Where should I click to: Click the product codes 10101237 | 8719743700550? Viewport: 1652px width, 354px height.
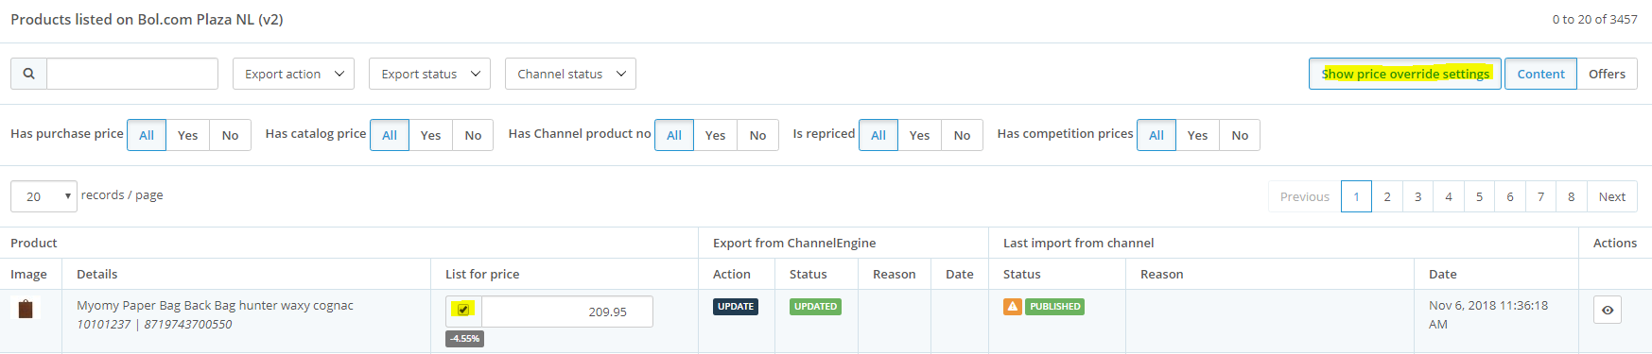pos(154,324)
